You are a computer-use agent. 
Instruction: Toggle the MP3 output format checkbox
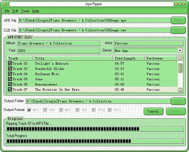(x=29, y=110)
